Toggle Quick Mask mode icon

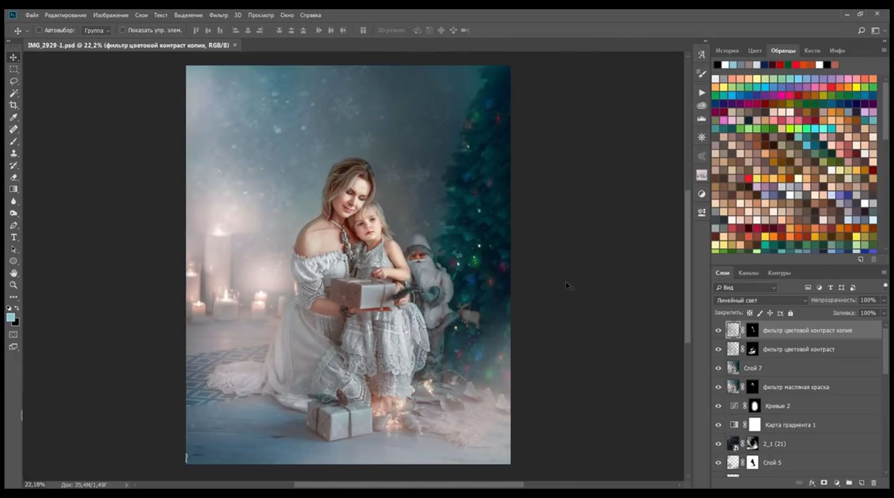pyautogui.click(x=13, y=335)
